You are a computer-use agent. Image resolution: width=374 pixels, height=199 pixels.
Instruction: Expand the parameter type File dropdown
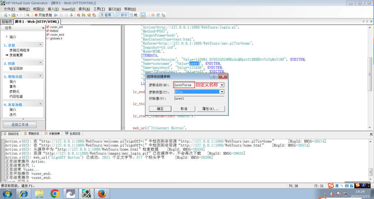coord(222,92)
